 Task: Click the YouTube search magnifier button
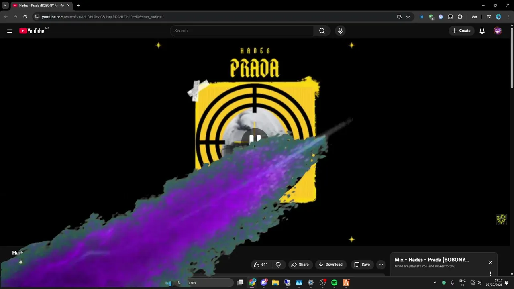pyautogui.click(x=322, y=31)
